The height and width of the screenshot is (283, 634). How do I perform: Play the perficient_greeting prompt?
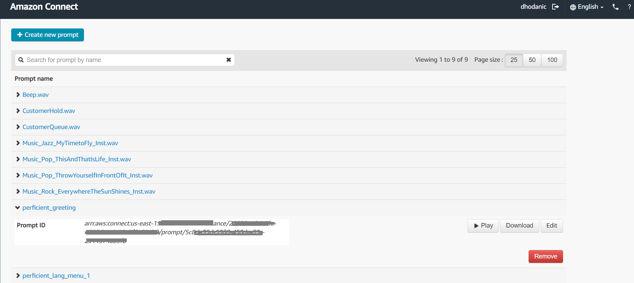click(x=483, y=225)
